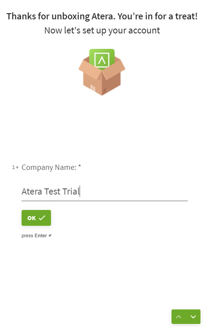
Task: Click the empty area of the underlined name field
Action: point(134,191)
